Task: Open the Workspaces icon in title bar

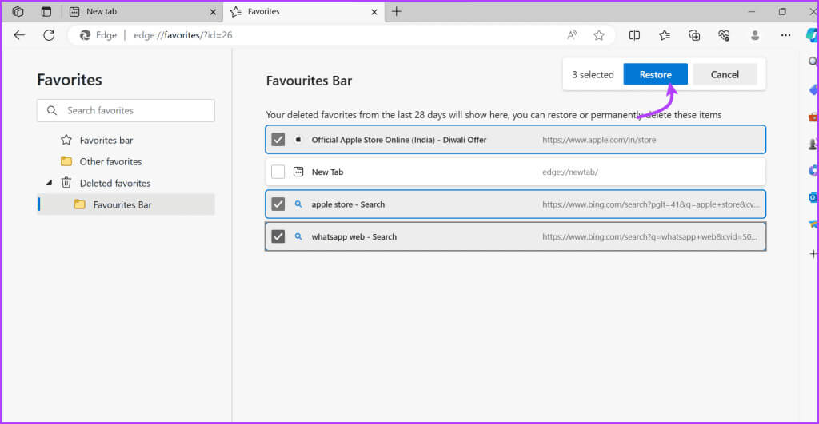Action: [x=18, y=11]
